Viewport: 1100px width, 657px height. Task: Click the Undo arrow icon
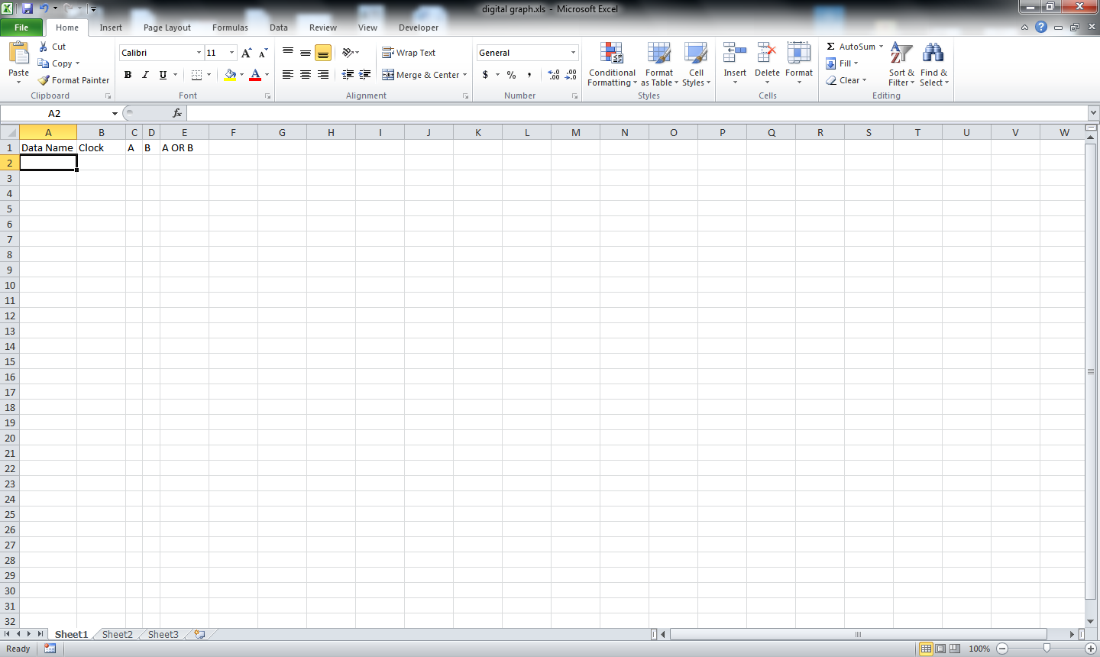pyautogui.click(x=44, y=8)
